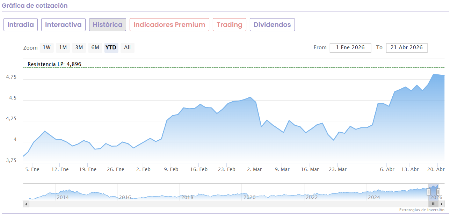Activate the YTD zoom button

coord(111,47)
